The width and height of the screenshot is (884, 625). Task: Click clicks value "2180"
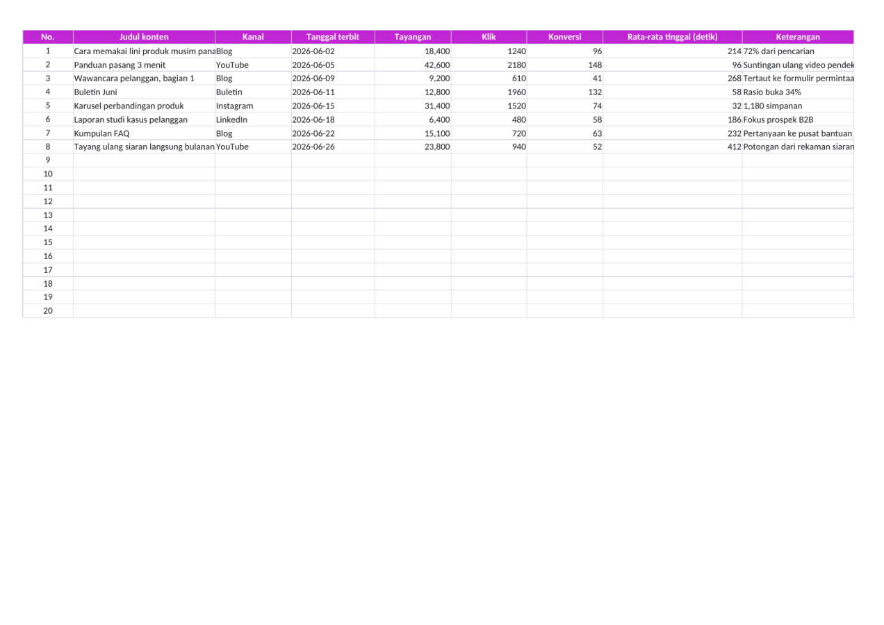tap(489, 65)
